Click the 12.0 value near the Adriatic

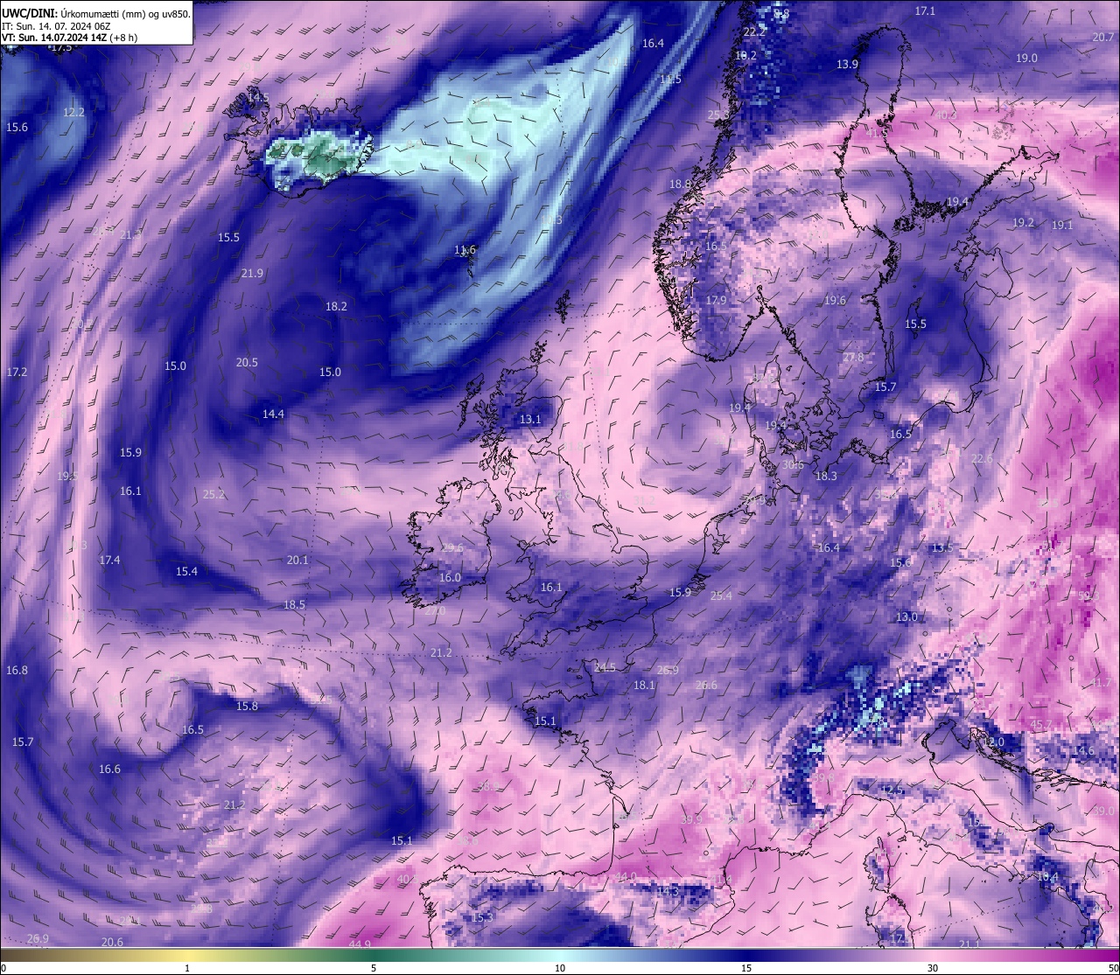pyautogui.click(x=993, y=742)
